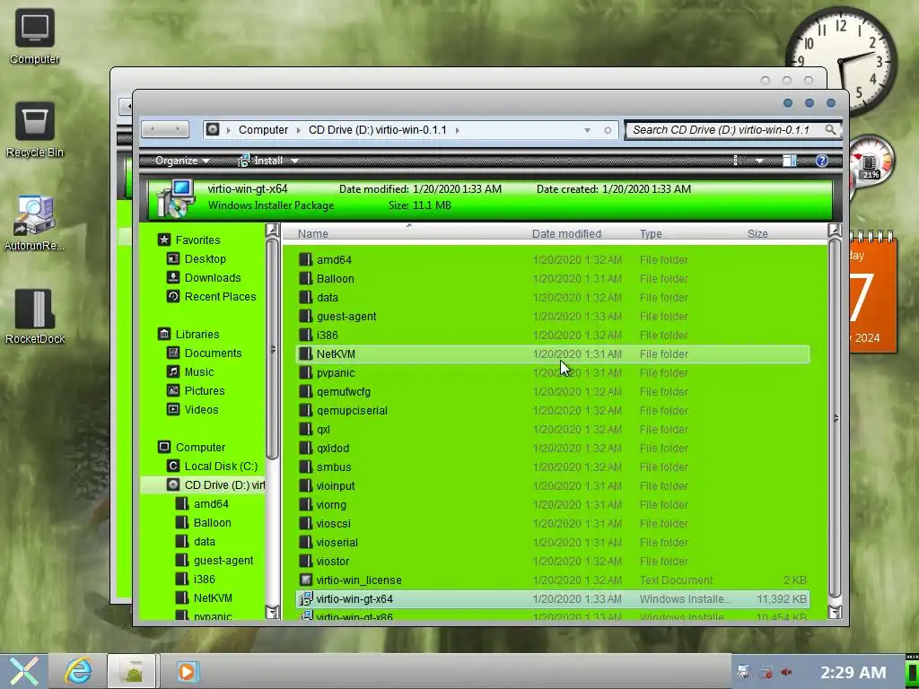919x689 pixels.
Task: Open the address bar history dropdown
Action: (x=587, y=130)
